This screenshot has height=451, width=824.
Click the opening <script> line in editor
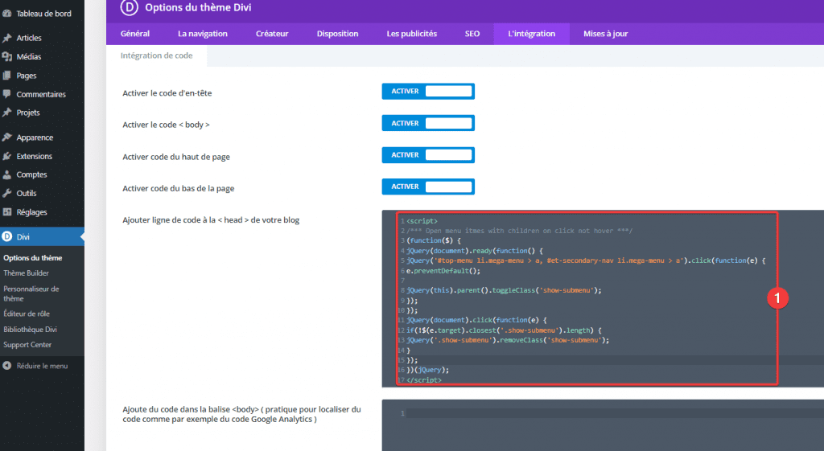click(422, 221)
